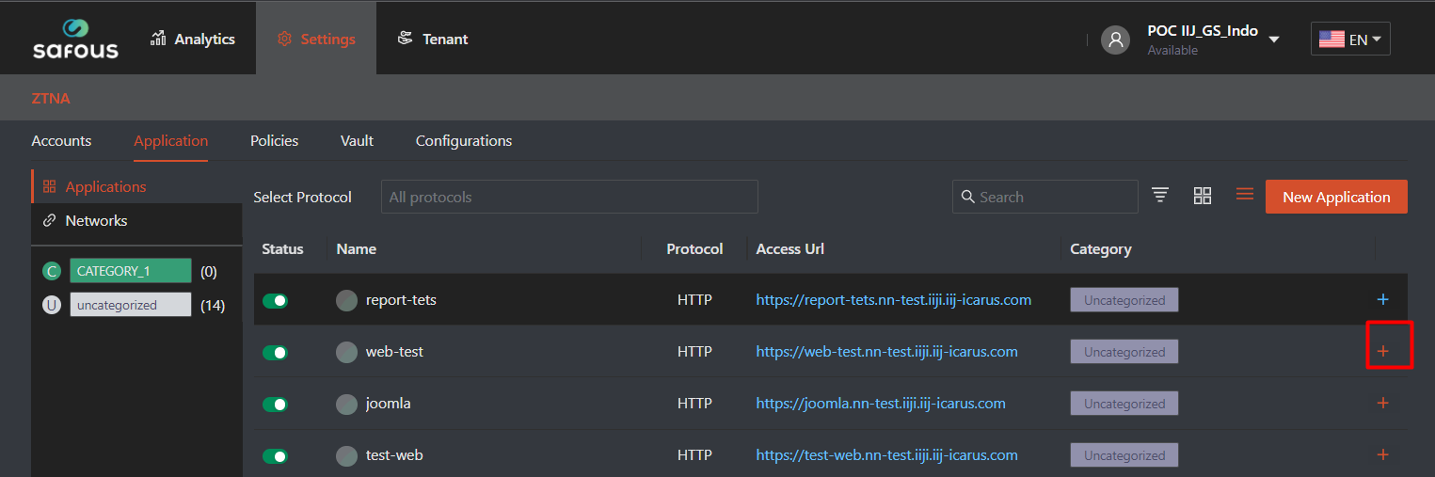
Task: Select the green CATEGORY_1 label
Action: tap(131, 271)
